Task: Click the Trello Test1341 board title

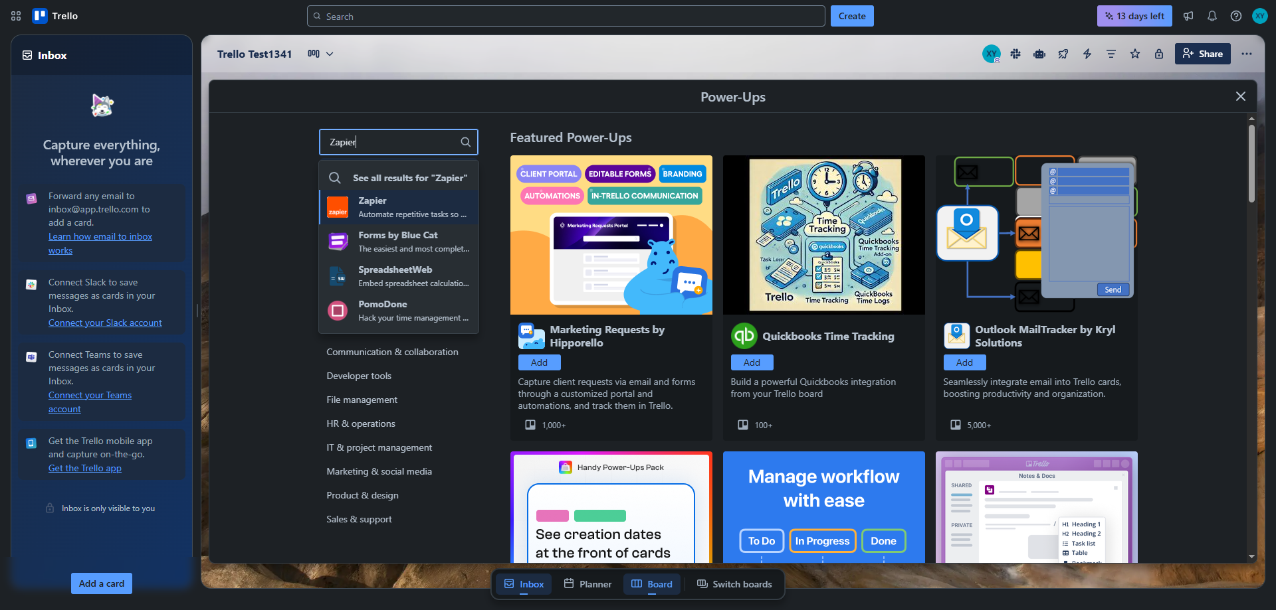Action: (x=255, y=54)
